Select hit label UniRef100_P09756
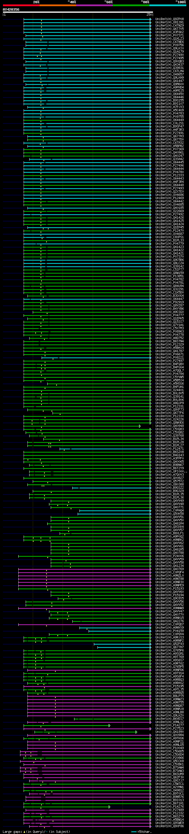Screen dimensions: 189x834 click(170, 45)
